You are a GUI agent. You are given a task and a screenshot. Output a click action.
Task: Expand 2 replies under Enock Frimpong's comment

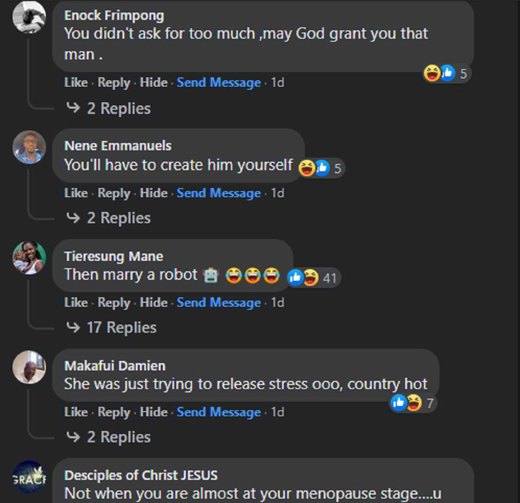tap(118, 109)
